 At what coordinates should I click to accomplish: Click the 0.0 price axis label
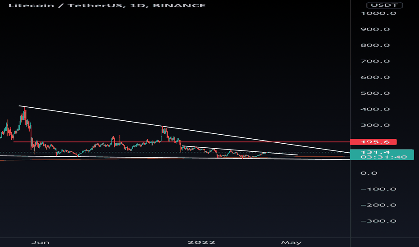click(369, 173)
